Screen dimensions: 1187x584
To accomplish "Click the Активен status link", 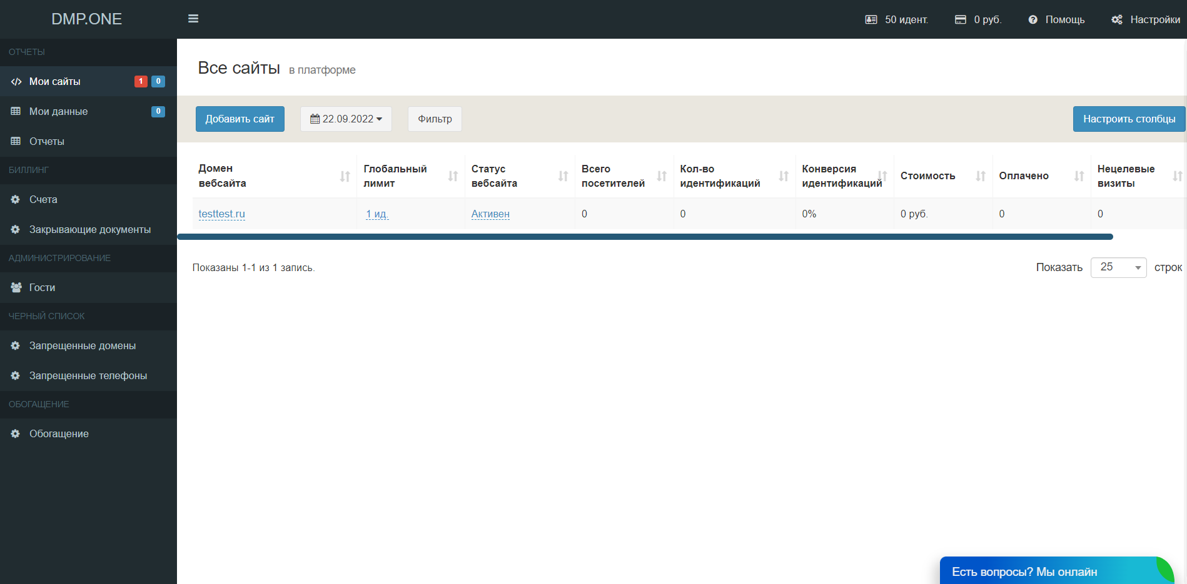I will (490, 214).
